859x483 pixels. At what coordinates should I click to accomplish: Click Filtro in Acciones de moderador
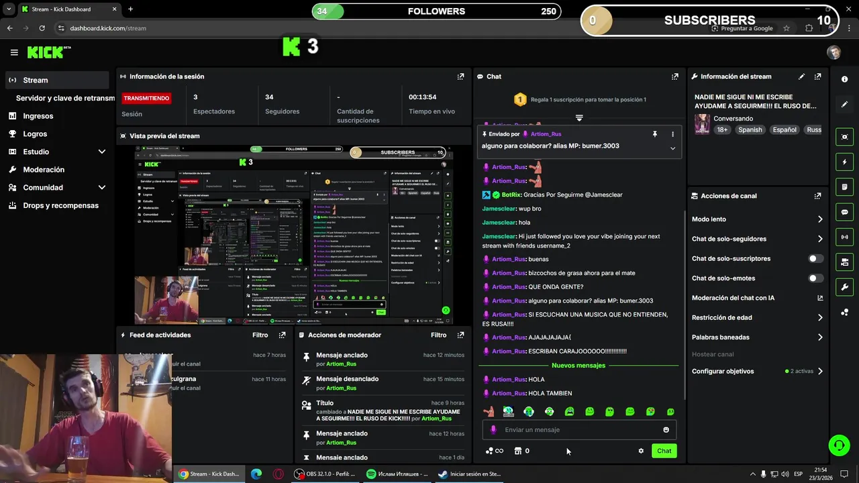[438, 335]
